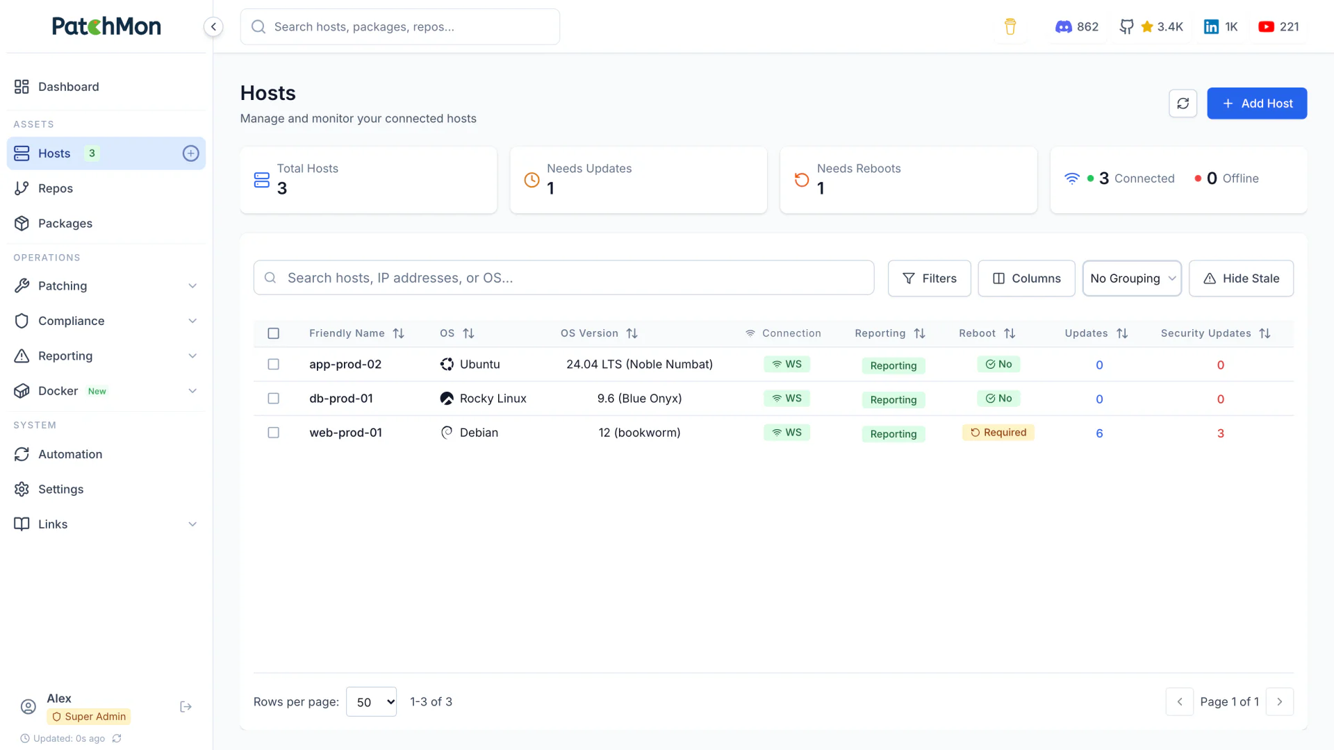1334x750 pixels.
Task: Expand the Compliance menu section
Action: [106, 321]
